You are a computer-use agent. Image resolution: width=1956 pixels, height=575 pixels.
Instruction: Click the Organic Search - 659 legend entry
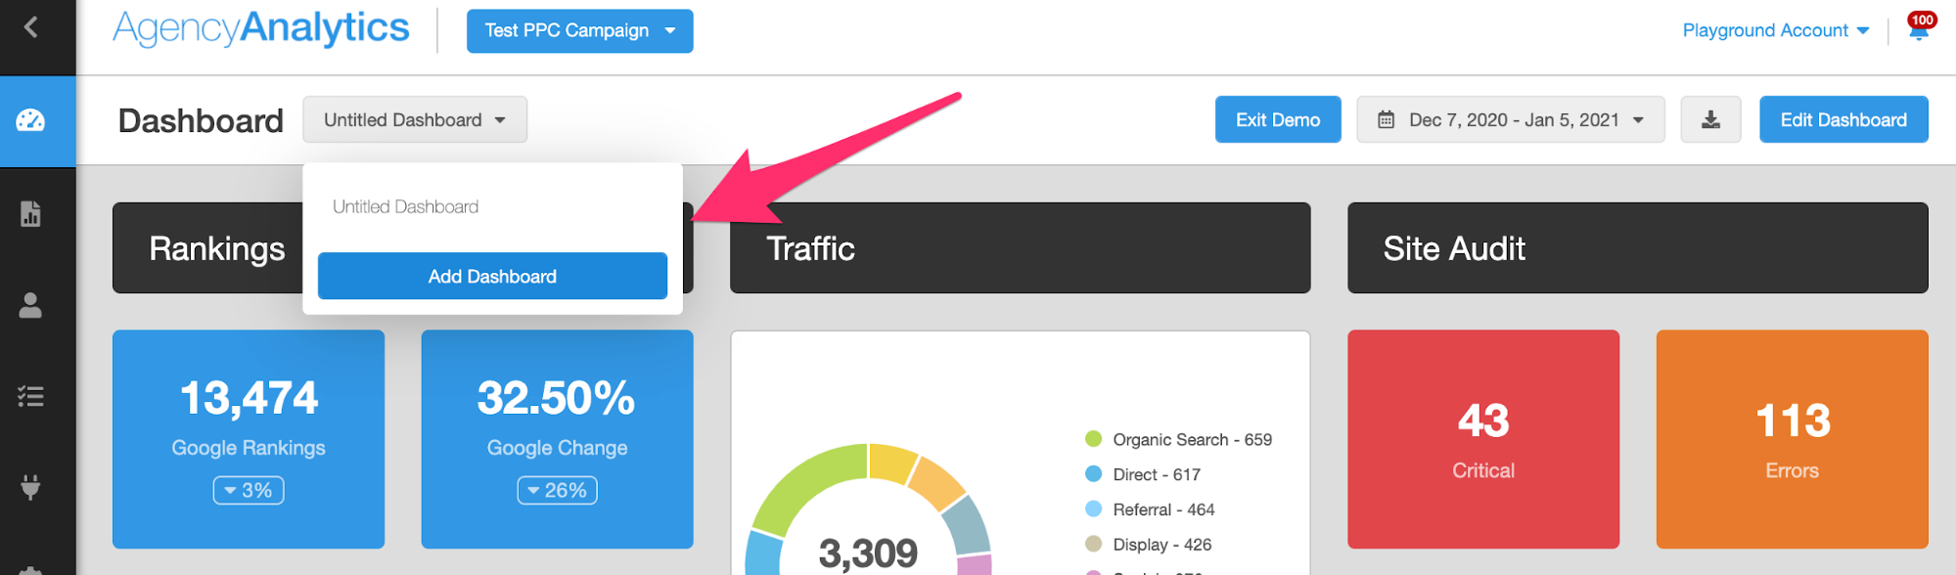point(1179,440)
